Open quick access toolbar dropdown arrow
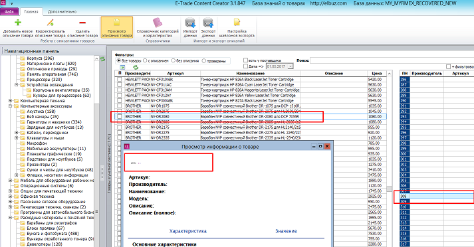The width and height of the screenshot is (474, 247). (x=12, y=4)
